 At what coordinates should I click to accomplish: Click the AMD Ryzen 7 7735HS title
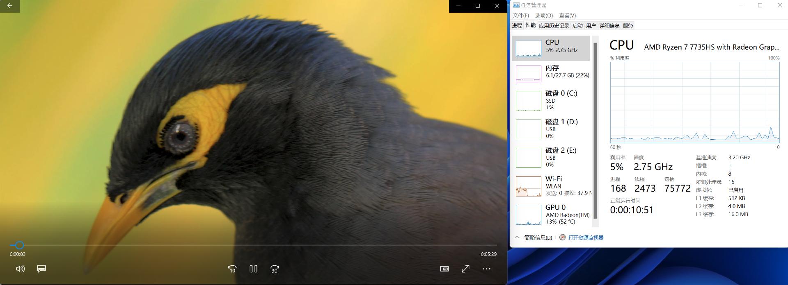click(x=712, y=47)
